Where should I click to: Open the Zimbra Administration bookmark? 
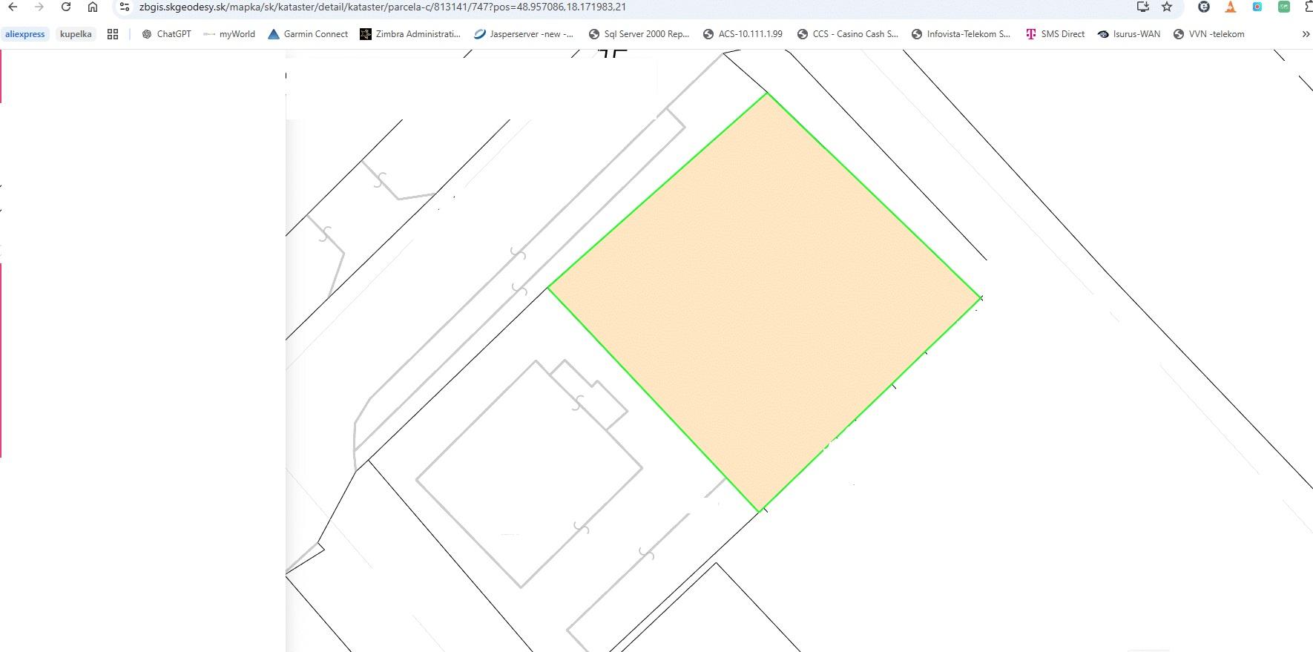[410, 34]
